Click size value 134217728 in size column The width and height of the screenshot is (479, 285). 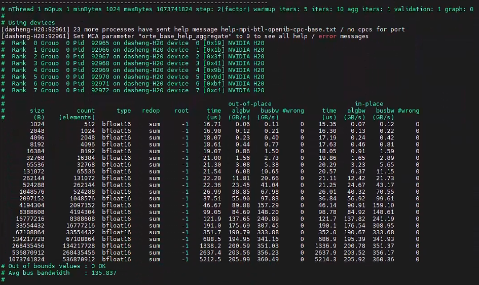pos(28,239)
